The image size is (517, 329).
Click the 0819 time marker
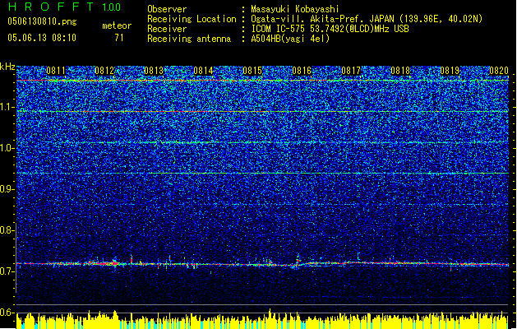450,71
